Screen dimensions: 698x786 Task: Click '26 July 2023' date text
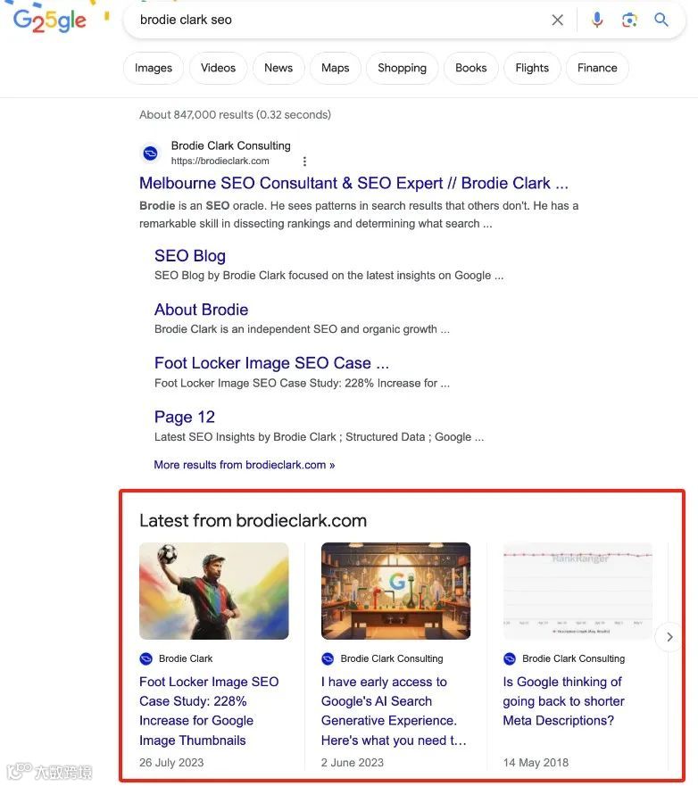pyautogui.click(x=171, y=763)
